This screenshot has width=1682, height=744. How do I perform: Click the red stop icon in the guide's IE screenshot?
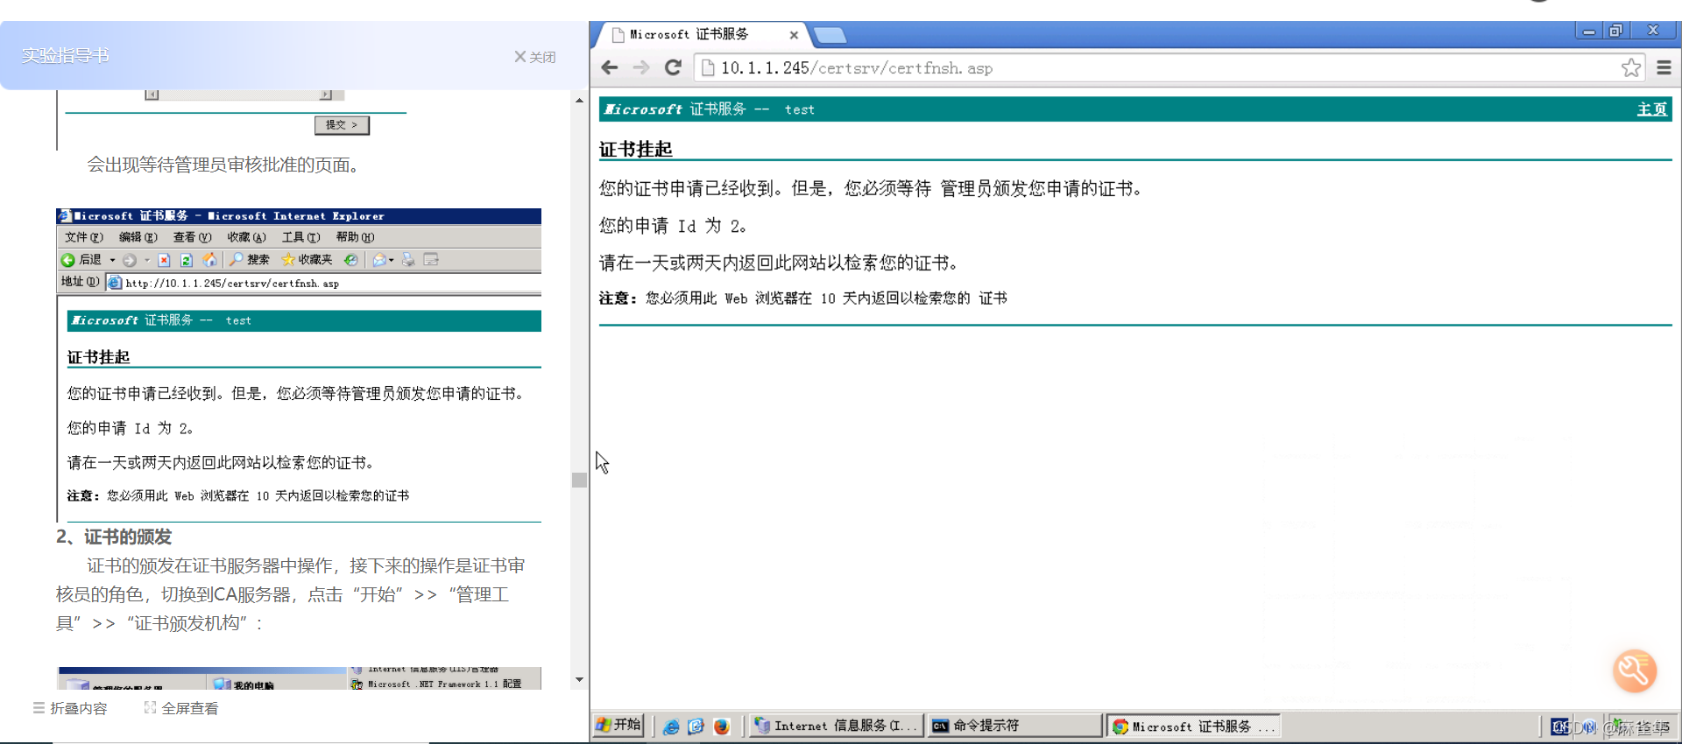(x=164, y=260)
